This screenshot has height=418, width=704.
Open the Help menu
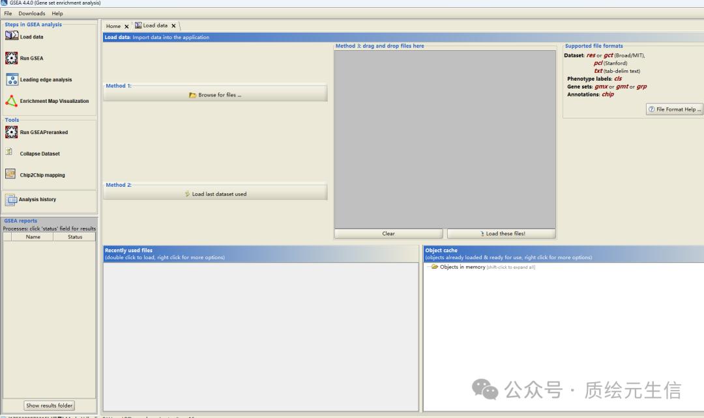point(57,14)
